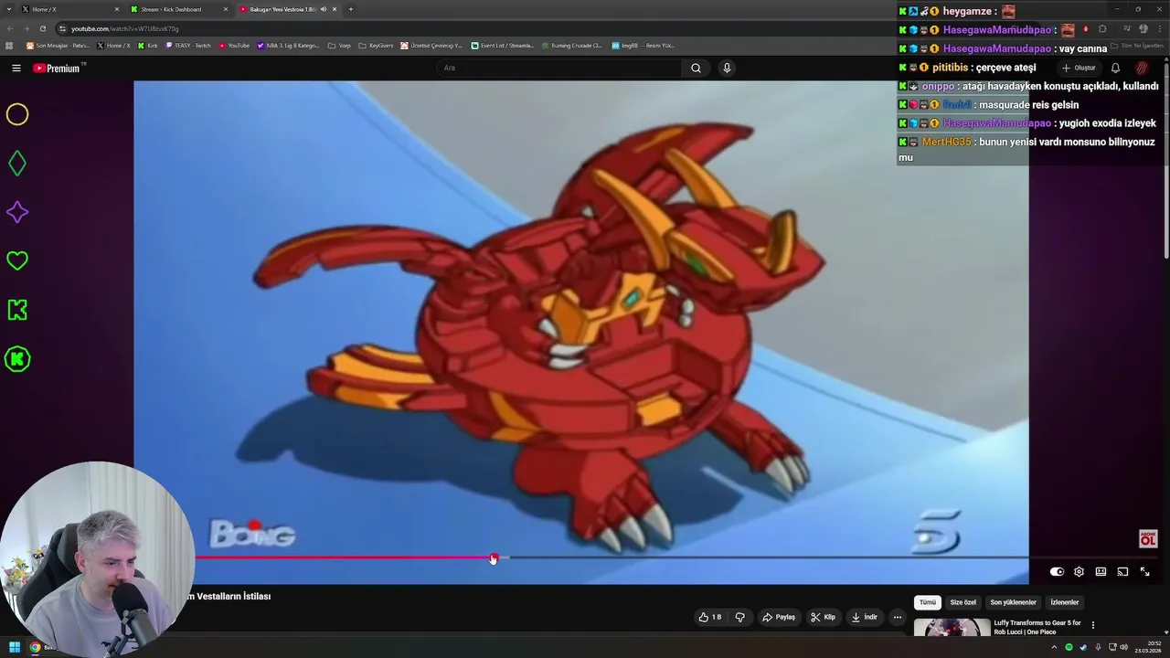
Task: Cast video with Play on TV icon
Action: tap(1122, 571)
